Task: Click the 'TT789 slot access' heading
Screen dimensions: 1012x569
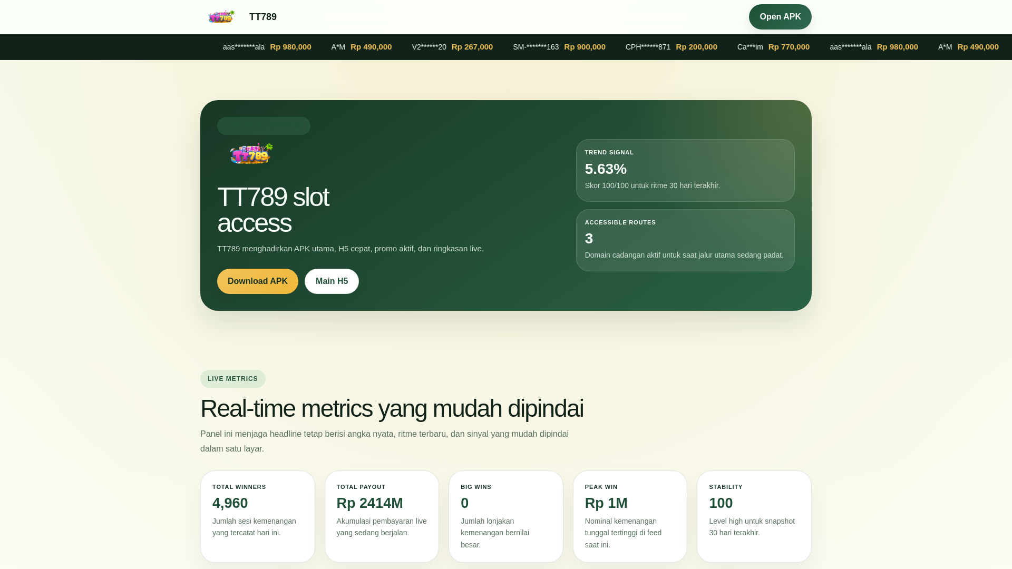Action: pos(273,210)
